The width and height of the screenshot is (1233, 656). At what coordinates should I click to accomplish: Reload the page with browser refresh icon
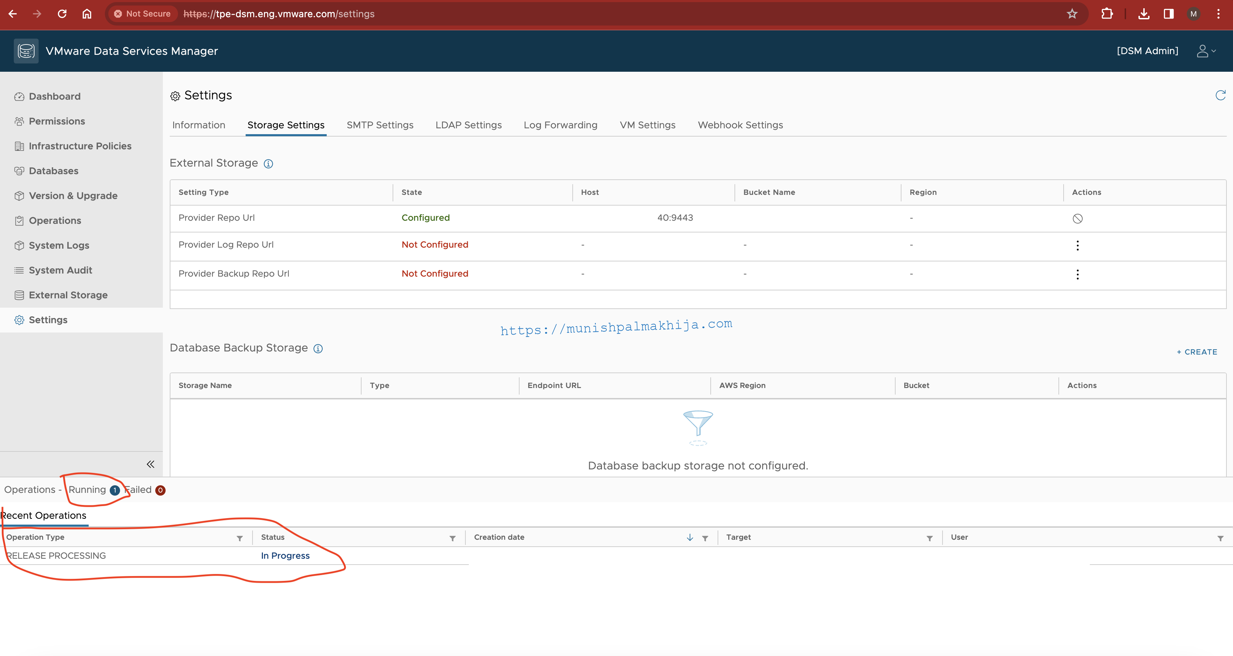point(62,14)
